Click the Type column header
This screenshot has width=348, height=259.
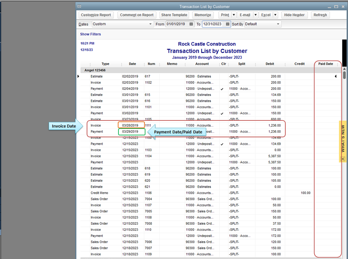pos(106,64)
